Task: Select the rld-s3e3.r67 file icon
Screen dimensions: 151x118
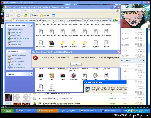Action: point(106,32)
